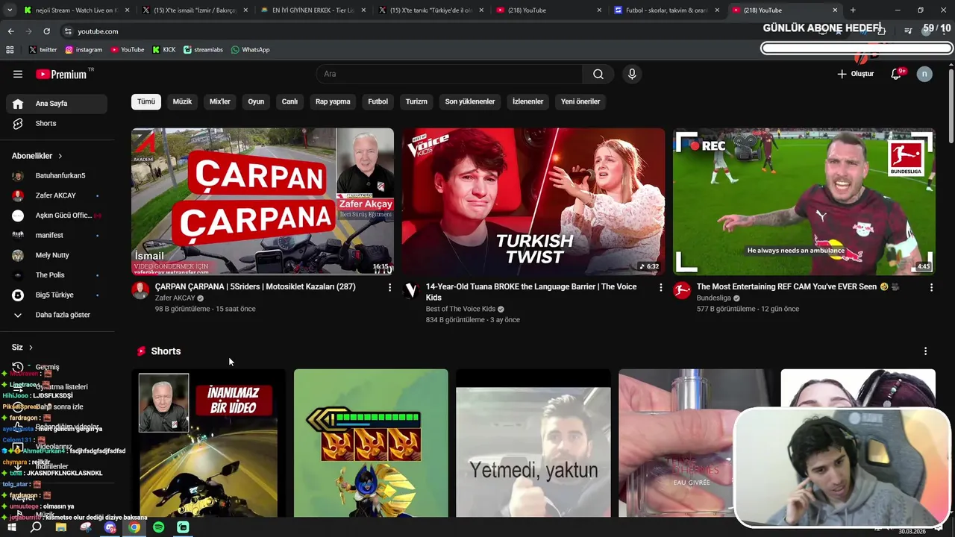The height and width of the screenshot is (537, 955).
Task: Expand the Siz section
Action: pyautogui.click(x=22, y=348)
